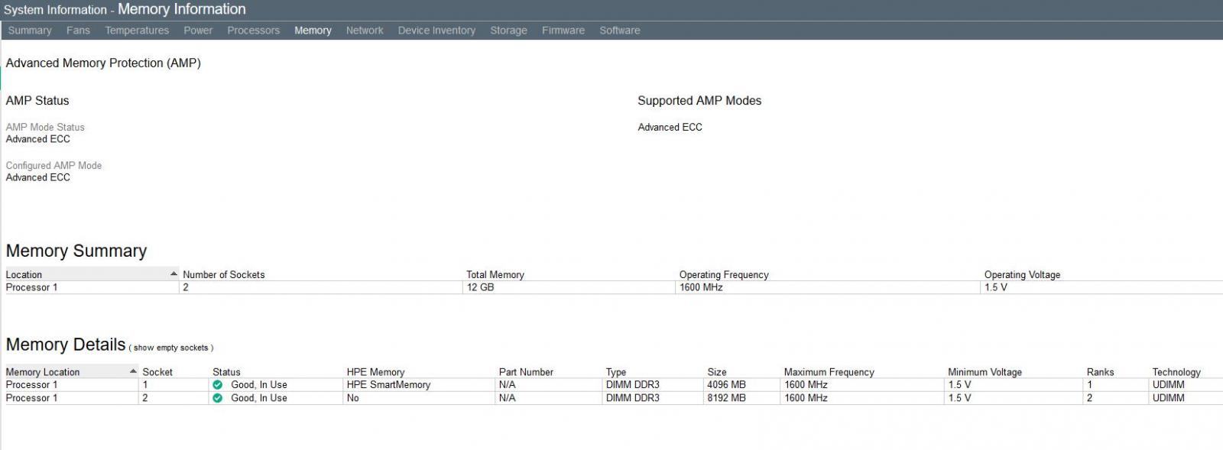Sort details by Part Number header

click(526, 372)
